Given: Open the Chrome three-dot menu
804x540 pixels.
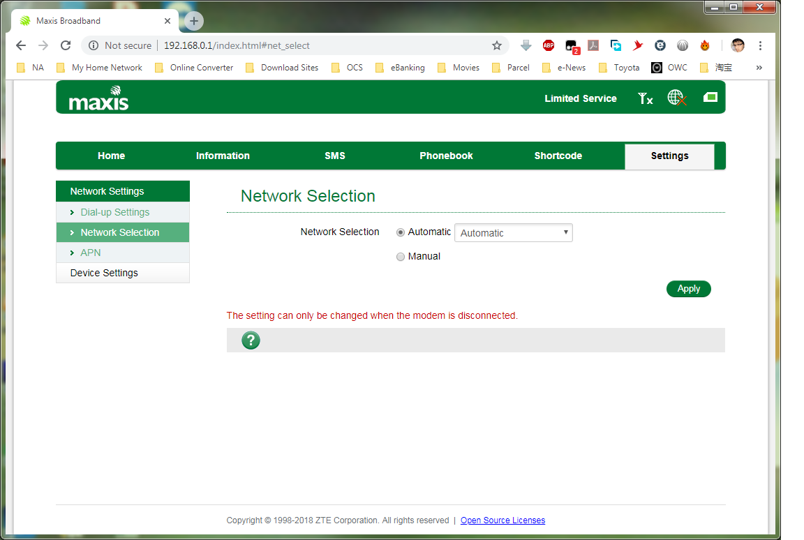Looking at the screenshot, I should click(x=761, y=45).
